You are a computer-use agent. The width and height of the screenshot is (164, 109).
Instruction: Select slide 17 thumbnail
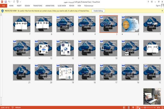(x=109, y=72)
